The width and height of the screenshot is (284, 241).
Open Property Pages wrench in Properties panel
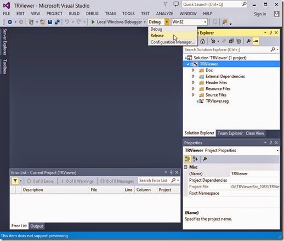205,159
